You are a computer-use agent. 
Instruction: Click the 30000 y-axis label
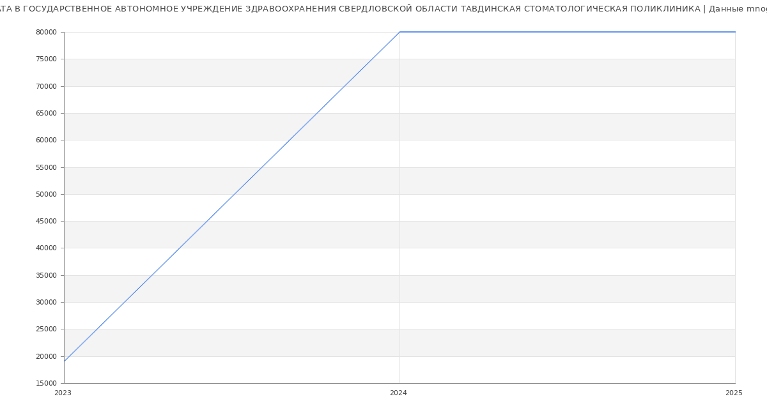click(46, 302)
